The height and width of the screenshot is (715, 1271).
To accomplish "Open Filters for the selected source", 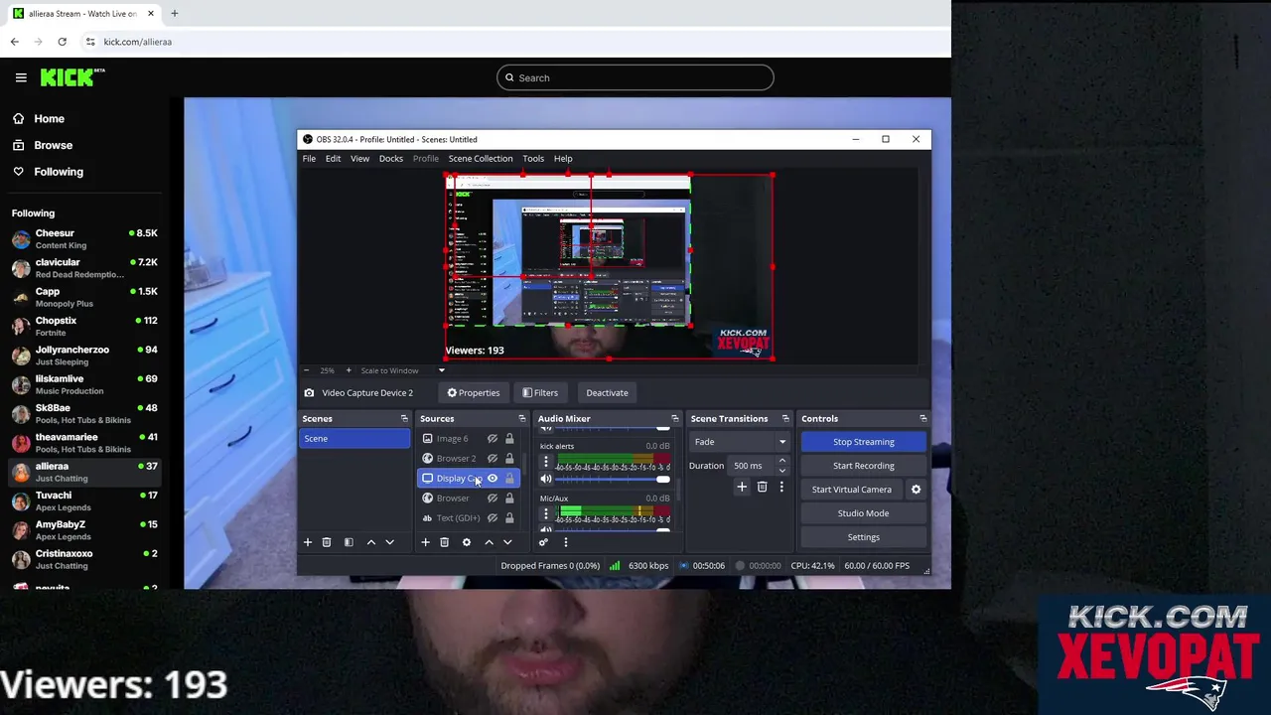I will coord(540,392).
